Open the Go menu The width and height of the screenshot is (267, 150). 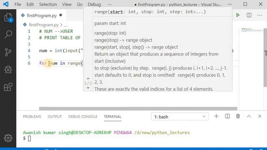80,5
